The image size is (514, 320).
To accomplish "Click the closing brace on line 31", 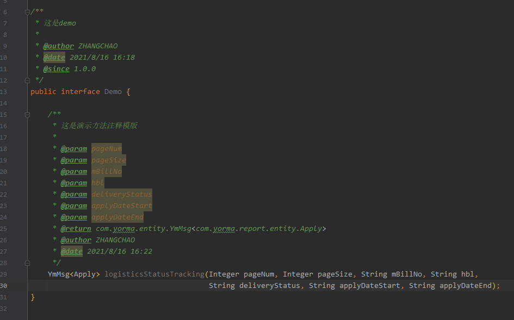I will (x=33, y=297).
